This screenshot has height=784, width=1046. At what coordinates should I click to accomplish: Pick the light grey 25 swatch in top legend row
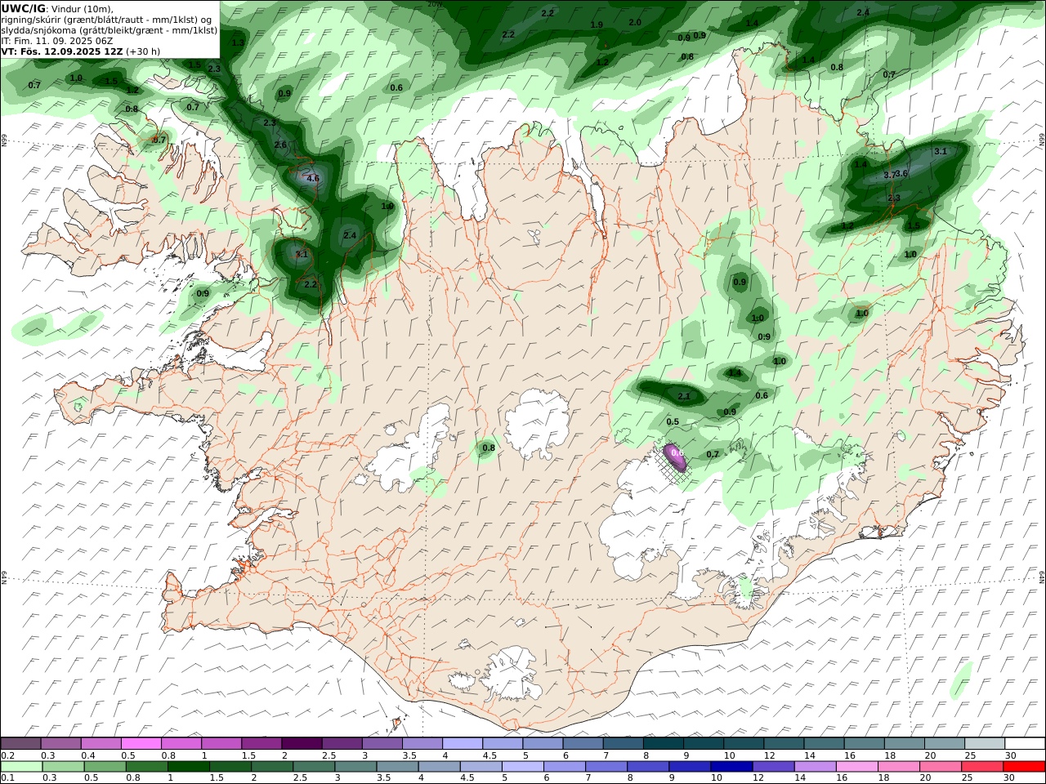coord(983,743)
